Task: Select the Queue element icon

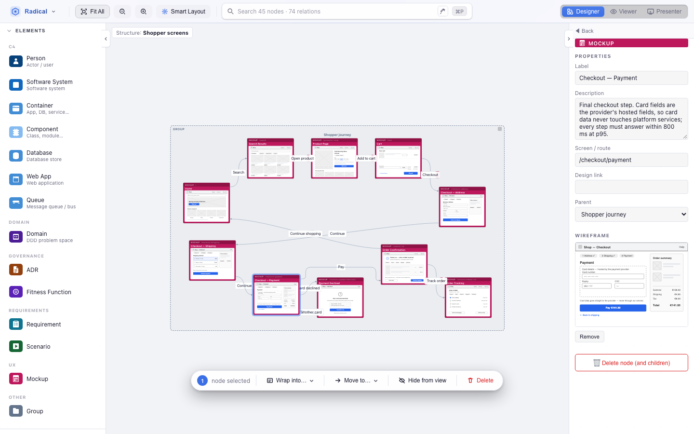Action: click(x=16, y=203)
